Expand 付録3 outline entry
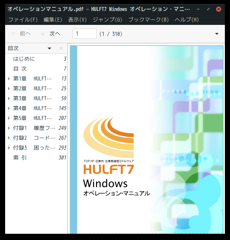This screenshot has height=240, width=230. [9, 148]
